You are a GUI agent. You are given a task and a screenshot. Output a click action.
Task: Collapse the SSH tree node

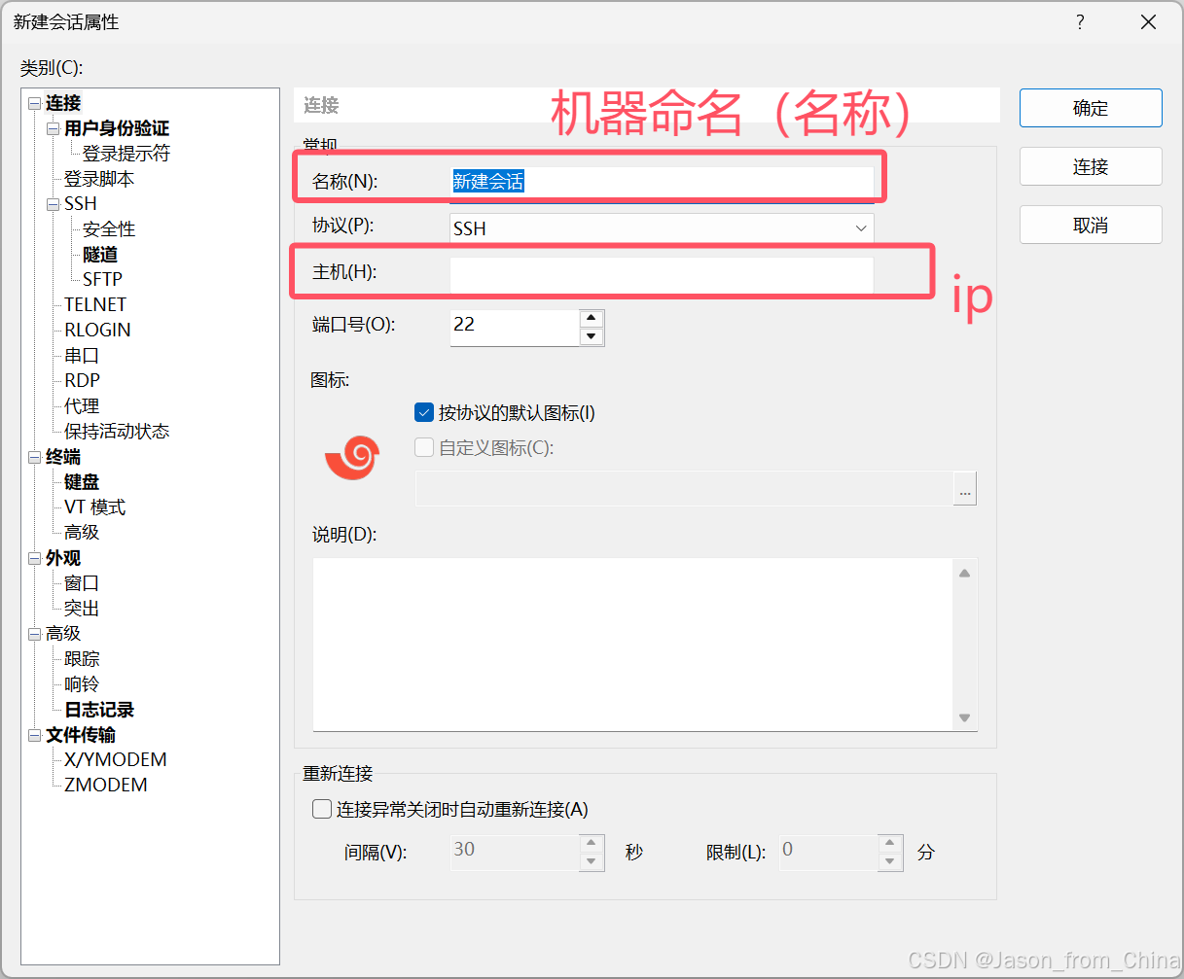[54, 204]
